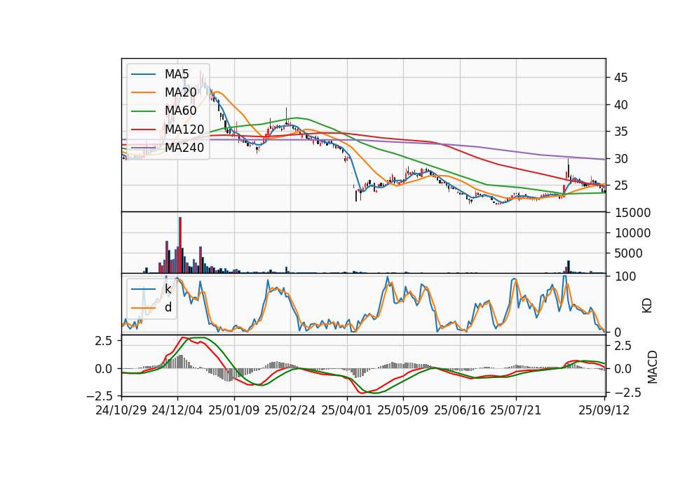Click the left MACD axis value 2.5
This screenshot has width=673, height=483.
click(x=104, y=341)
